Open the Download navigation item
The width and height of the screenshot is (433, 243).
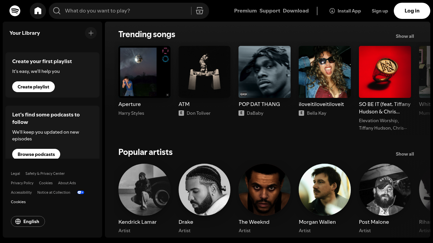296,11
